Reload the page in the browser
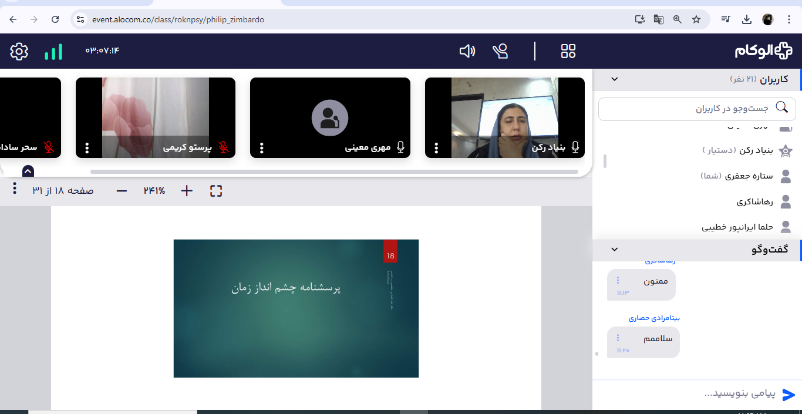 point(55,19)
